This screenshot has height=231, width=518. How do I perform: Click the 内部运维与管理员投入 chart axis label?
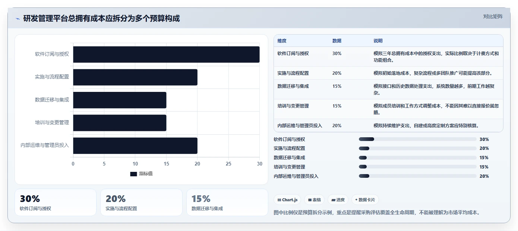[x=45, y=145]
